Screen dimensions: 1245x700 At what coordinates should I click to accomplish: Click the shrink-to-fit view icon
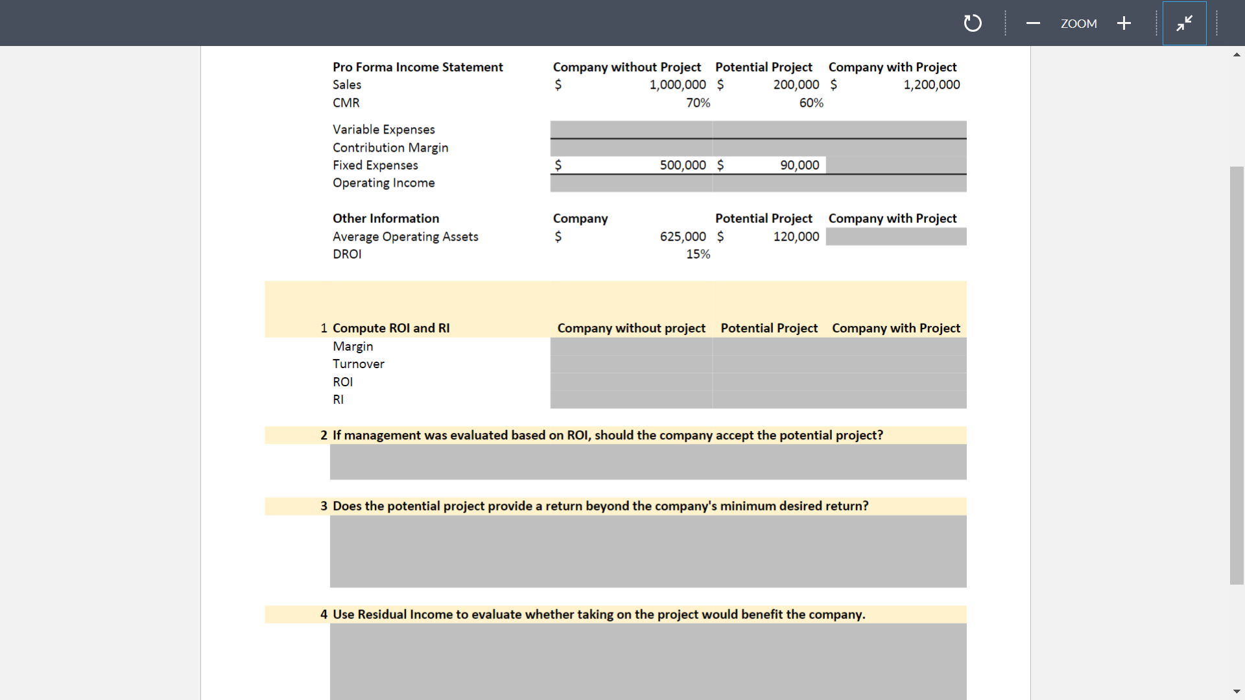point(1184,23)
